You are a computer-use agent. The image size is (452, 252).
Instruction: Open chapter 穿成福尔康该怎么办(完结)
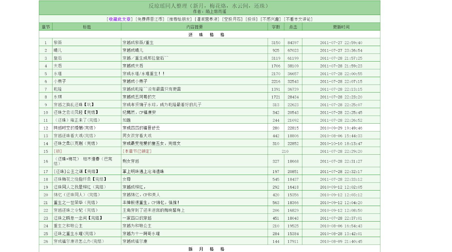point(79,241)
